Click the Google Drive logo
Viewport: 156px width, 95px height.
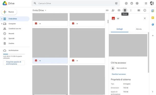tap(5, 3)
